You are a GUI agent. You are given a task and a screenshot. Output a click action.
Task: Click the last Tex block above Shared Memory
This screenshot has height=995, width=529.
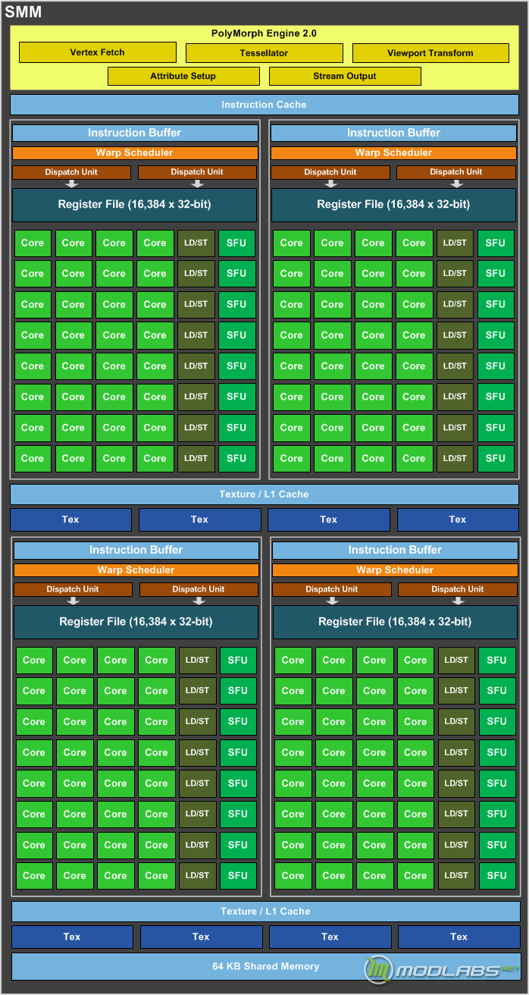[459, 937]
